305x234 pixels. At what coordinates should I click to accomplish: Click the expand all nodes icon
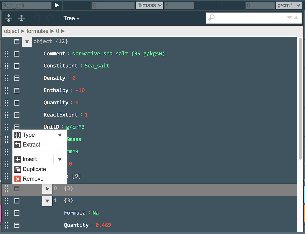(9, 18)
